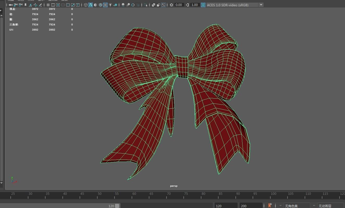
Task: Toggle the Film Gate icon
Action: coord(53,5)
